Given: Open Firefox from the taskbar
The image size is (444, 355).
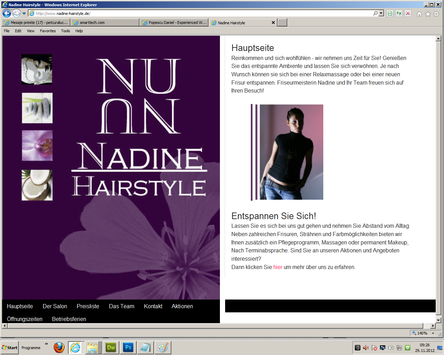Looking at the screenshot, I should pyautogui.click(x=59, y=347).
